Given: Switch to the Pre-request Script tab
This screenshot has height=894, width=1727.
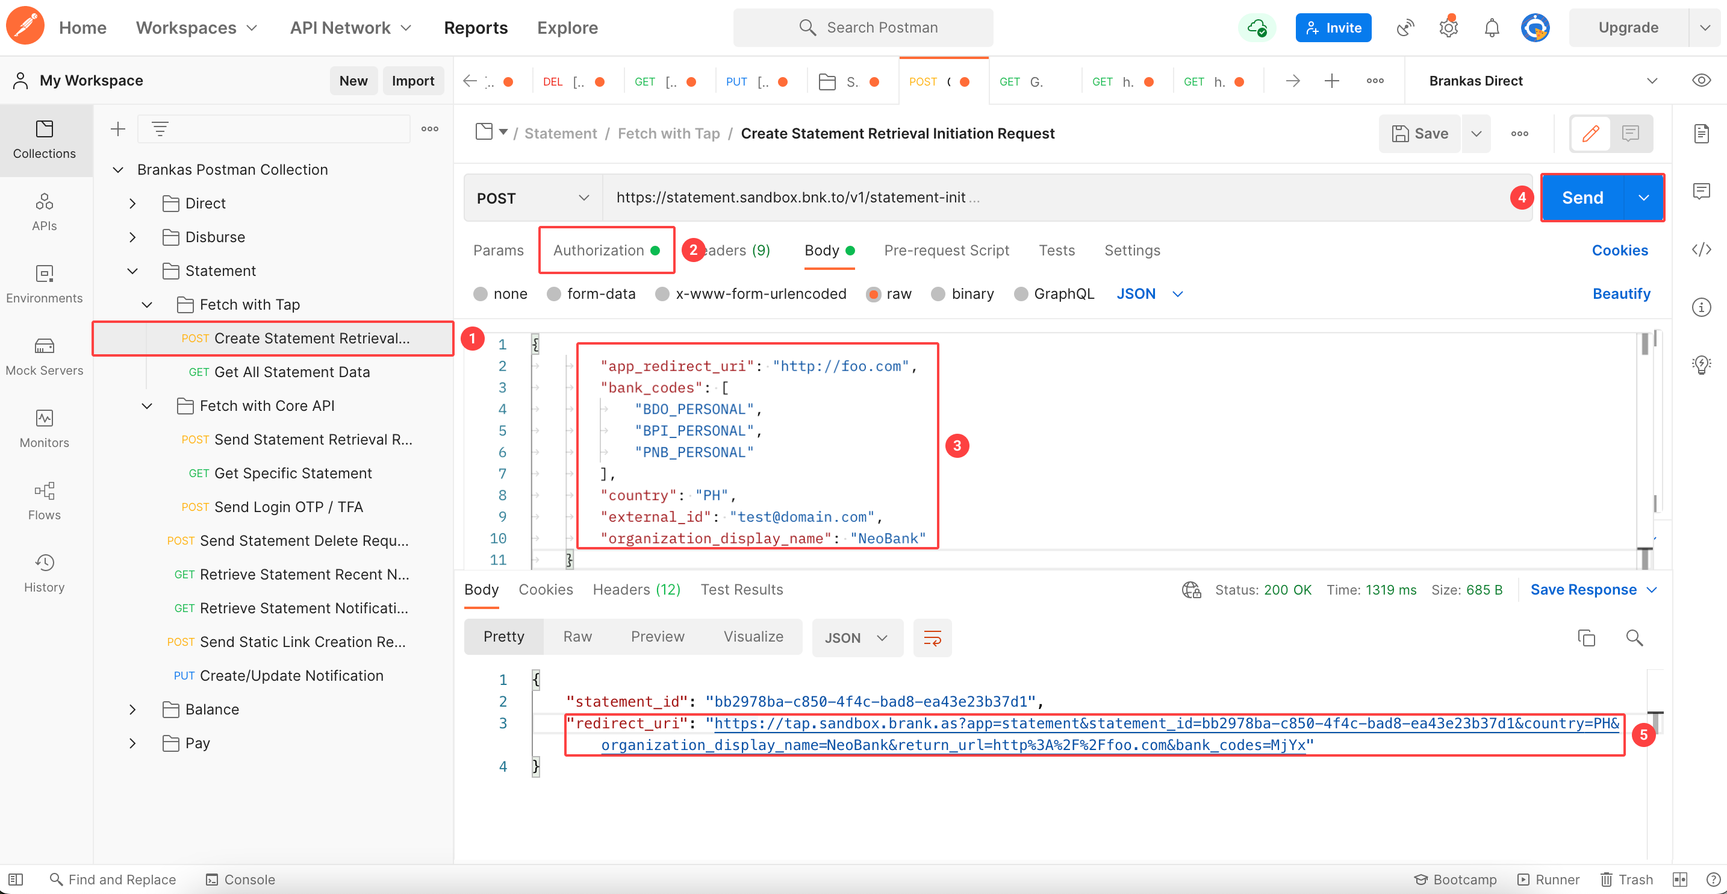Looking at the screenshot, I should coord(946,250).
